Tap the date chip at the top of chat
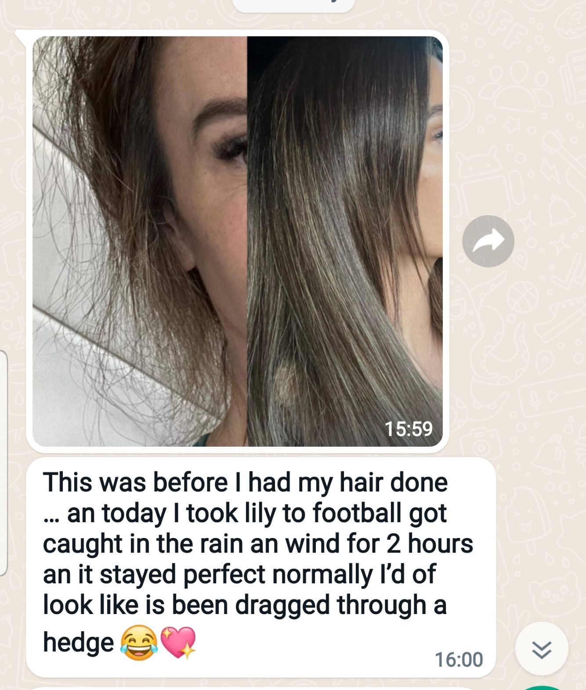The height and width of the screenshot is (690, 586). pyautogui.click(x=293, y=5)
